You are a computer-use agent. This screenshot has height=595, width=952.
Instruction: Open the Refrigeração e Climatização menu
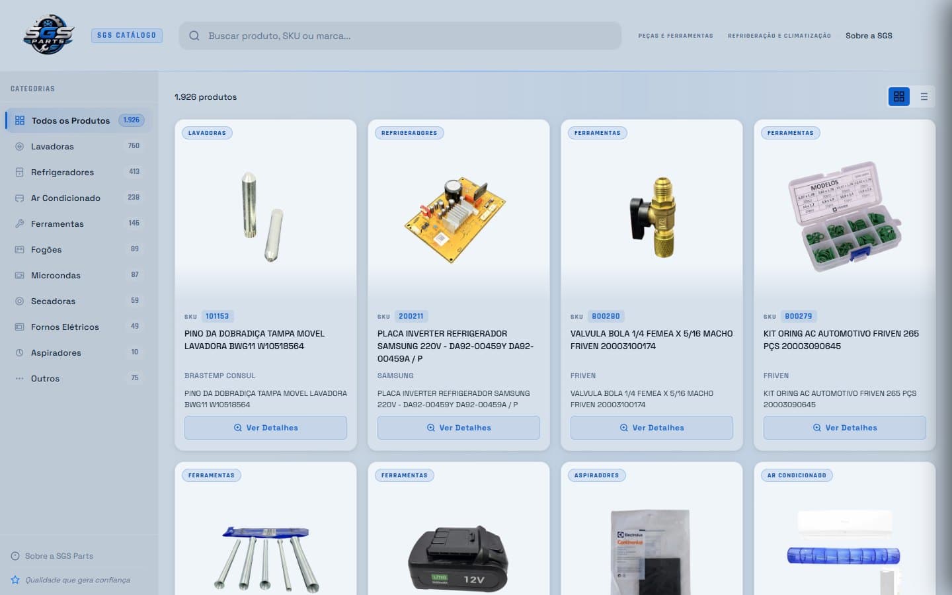coord(779,36)
